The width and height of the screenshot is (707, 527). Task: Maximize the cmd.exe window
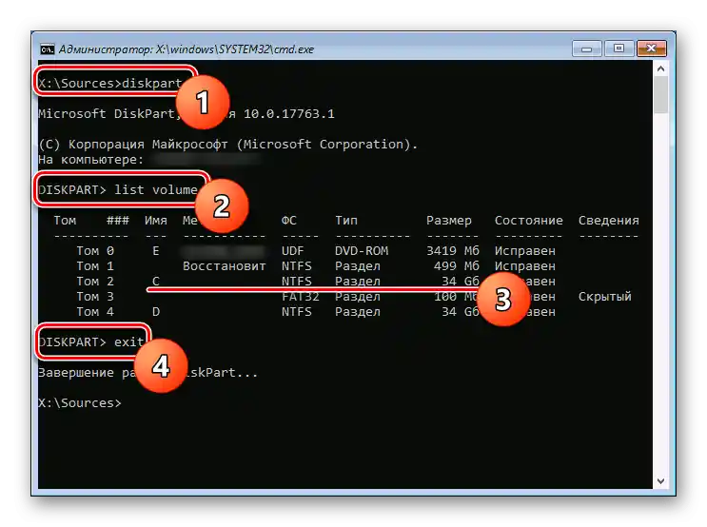tap(619, 49)
